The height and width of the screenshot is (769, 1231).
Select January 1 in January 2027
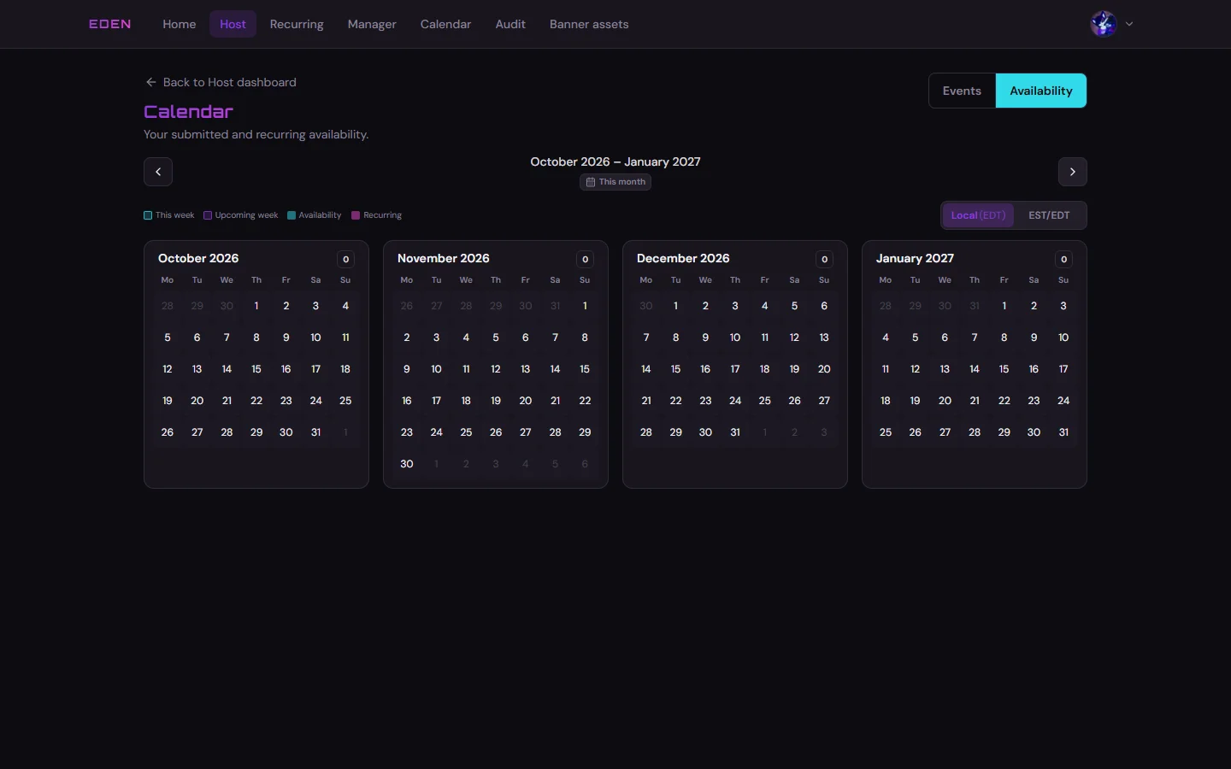[1004, 306]
